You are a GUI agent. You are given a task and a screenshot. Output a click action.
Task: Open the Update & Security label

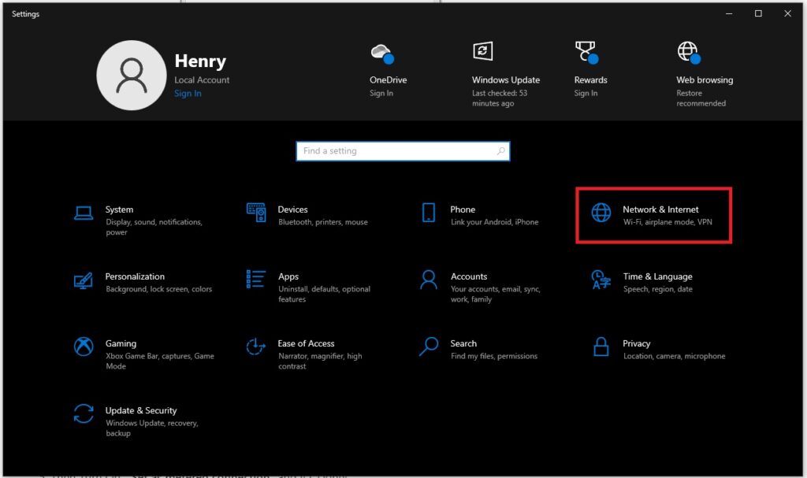coord(141,410)
